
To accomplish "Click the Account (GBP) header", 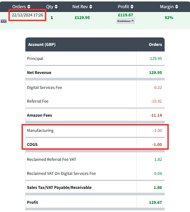I will pos(42,44).
